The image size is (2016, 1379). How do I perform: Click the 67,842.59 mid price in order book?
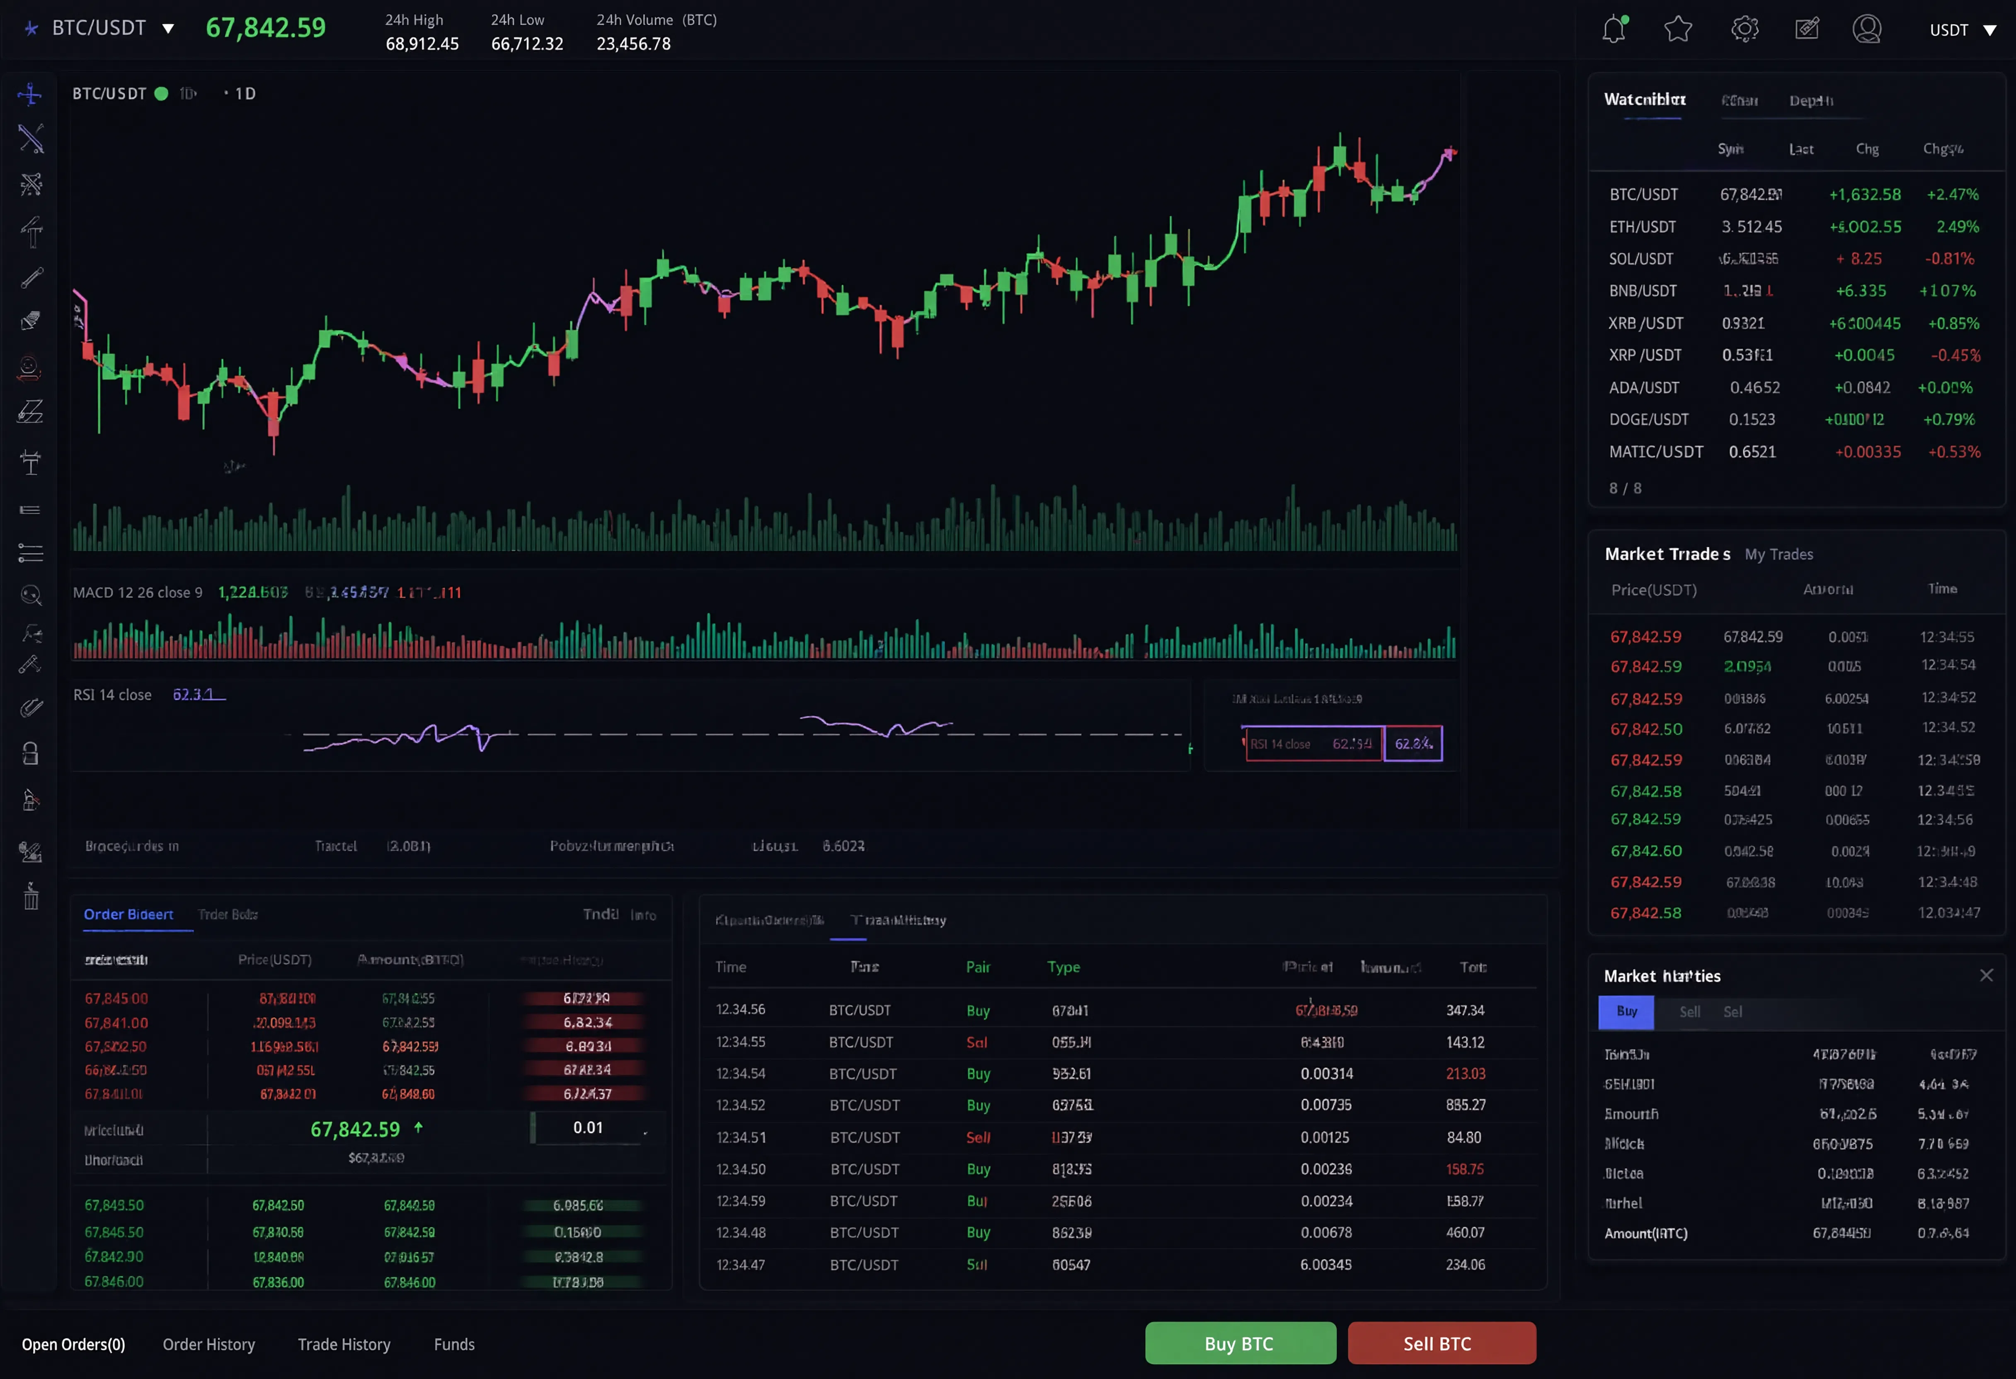355,1129
